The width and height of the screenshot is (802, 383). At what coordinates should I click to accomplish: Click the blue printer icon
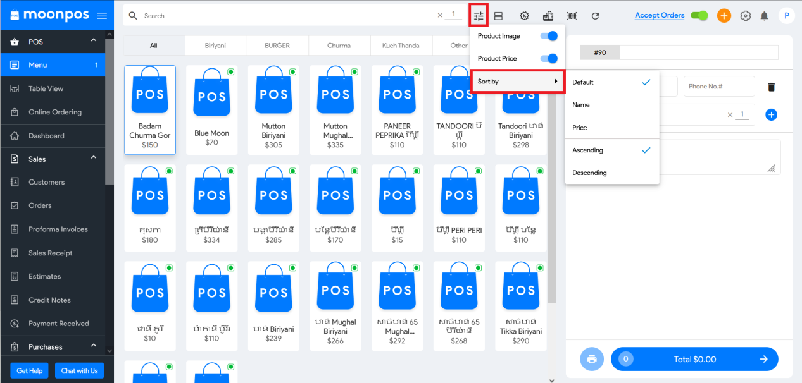592,359
